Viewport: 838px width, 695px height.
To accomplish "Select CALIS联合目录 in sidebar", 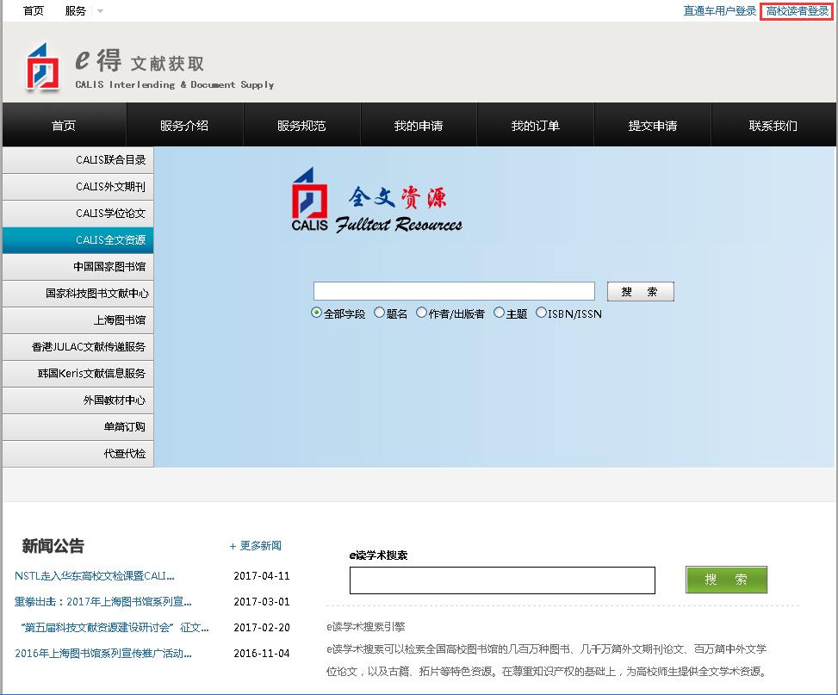I will (78, 160).
